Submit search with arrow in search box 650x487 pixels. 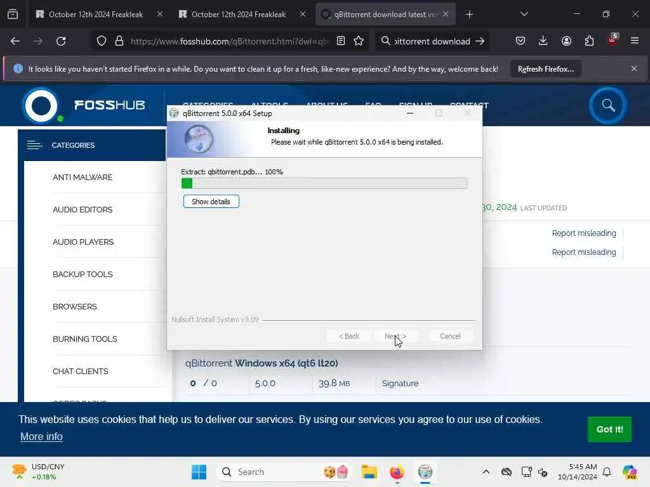(x=480, y=41)
